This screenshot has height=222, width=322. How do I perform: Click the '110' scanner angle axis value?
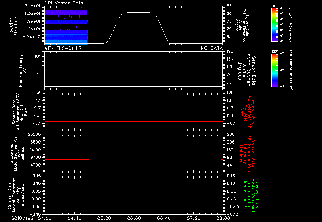pyautogui.click(x=230, y=67)
